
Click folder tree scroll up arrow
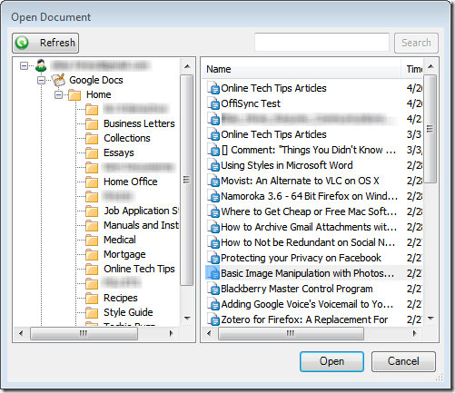point(187,66)
